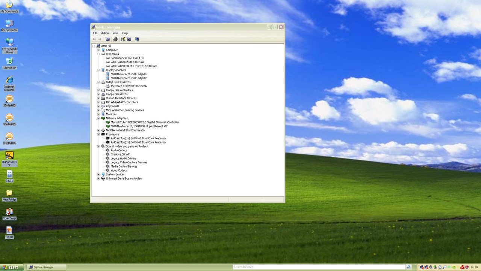Screen dimensions: 481x271
Task: Select the Legacy Audio Drivers entry
Action: click(x=123, y=158)
